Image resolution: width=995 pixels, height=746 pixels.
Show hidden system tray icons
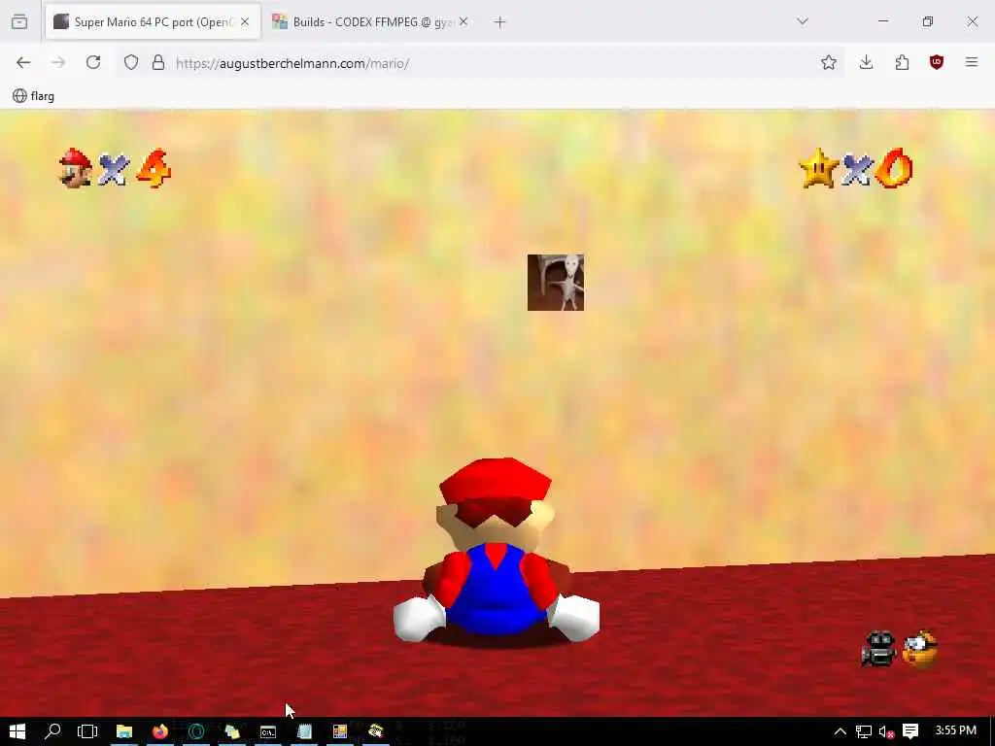click(841, 731)
